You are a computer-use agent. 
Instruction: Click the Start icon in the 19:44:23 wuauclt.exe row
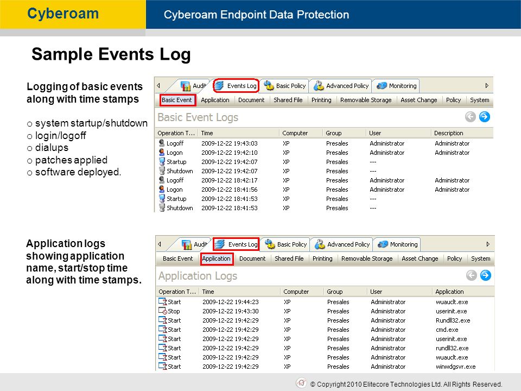point(163,301)
